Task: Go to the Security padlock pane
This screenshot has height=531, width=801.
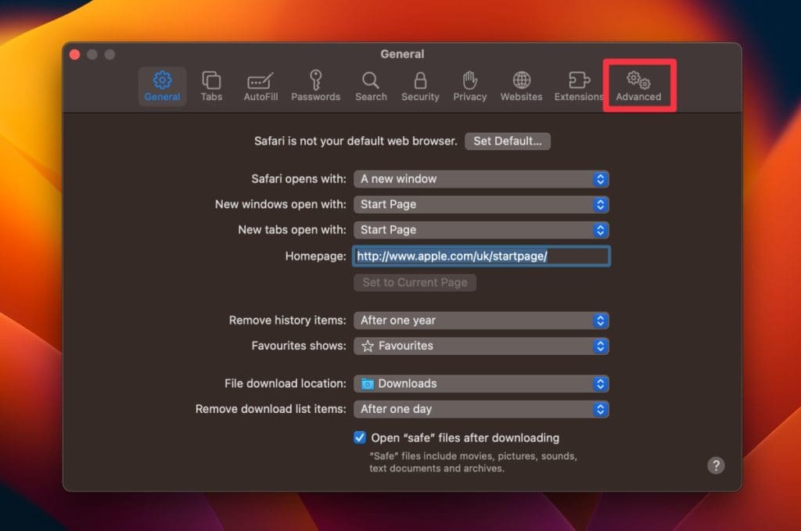Action: [x=420, y=86]
